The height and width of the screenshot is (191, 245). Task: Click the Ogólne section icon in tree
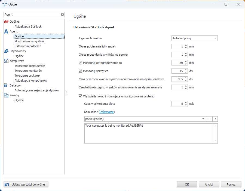point(6,22)
